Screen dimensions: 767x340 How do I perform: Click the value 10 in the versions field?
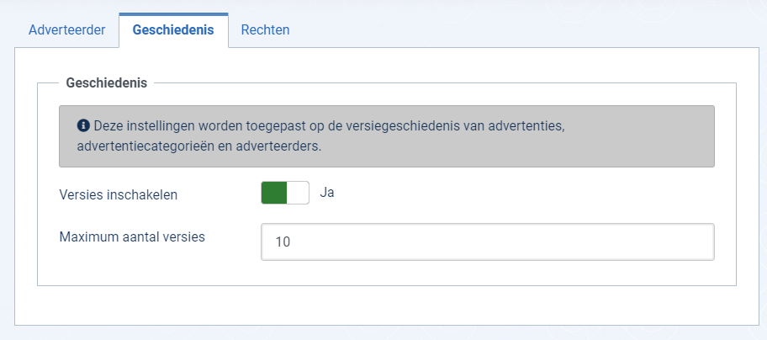(283, 242)
